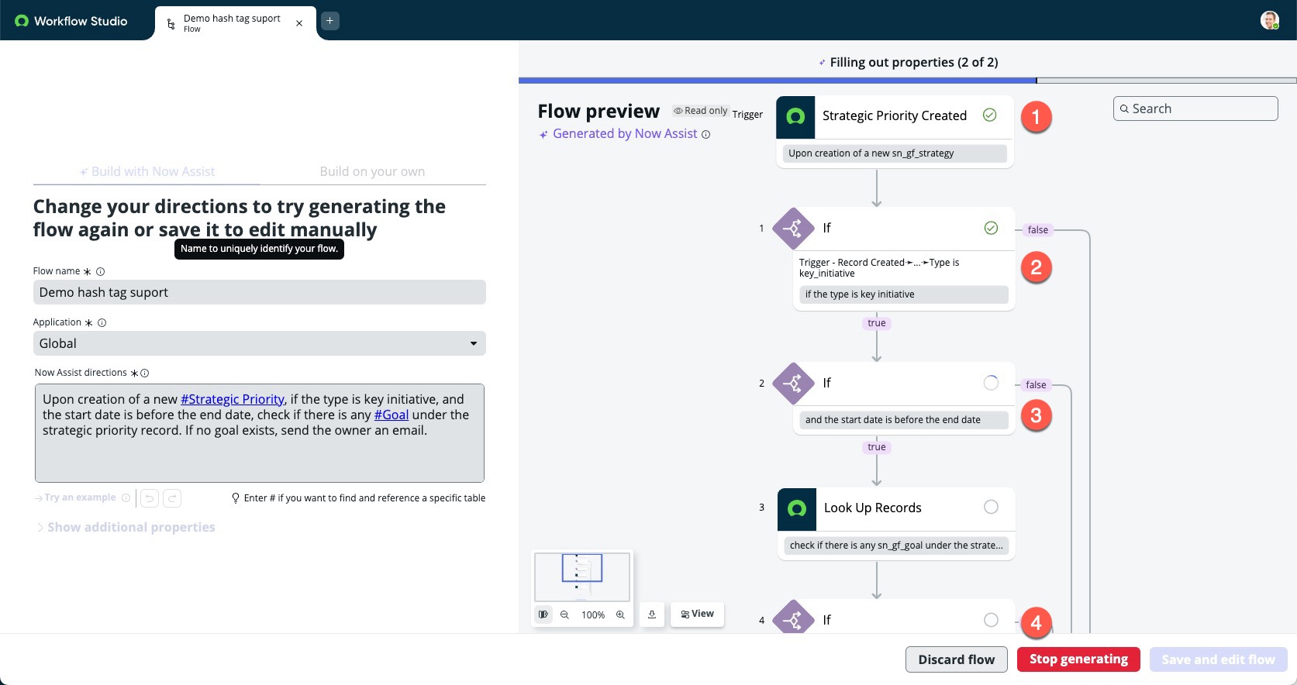Open a new tab with plus button
The height and width of the screenshot is (685, 1297).
pos(329,21)
